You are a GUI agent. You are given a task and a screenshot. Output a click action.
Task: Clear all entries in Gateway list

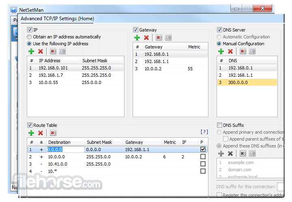click(x=159, y=38)
